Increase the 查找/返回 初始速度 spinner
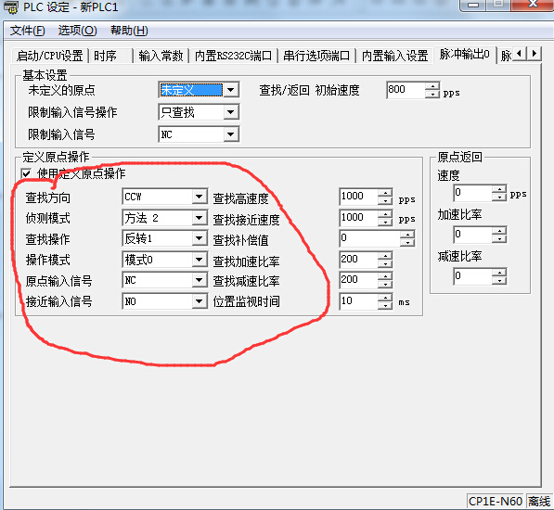This screenshot has width=554, height=510. pyautogui.click(x=432, y=86)
